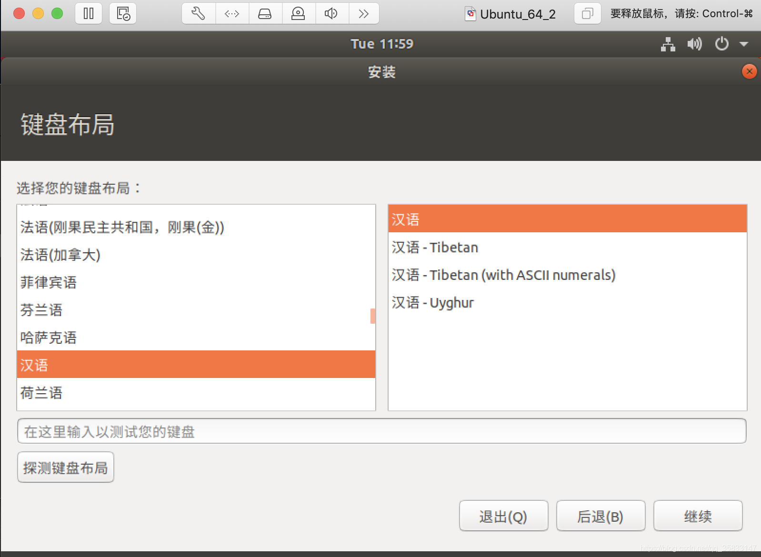Select 法语(刚果民主共和国，刚果(金)) layout
This screenshot has width=761, height=557.
point(196,227)
